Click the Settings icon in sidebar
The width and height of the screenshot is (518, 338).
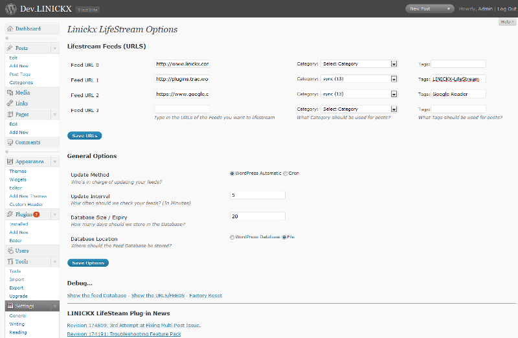click(10, 306)
